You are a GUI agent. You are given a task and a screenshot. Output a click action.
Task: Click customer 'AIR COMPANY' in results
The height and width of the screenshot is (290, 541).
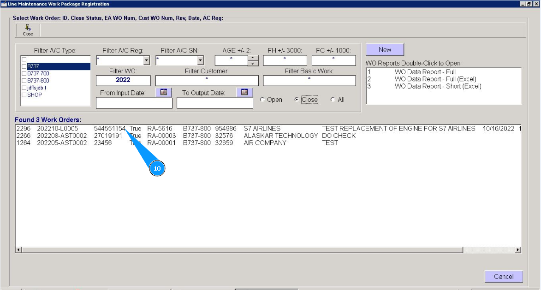point(265,143)
